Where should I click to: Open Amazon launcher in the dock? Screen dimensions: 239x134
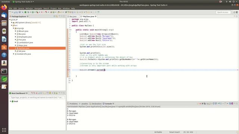pos(4,63)
